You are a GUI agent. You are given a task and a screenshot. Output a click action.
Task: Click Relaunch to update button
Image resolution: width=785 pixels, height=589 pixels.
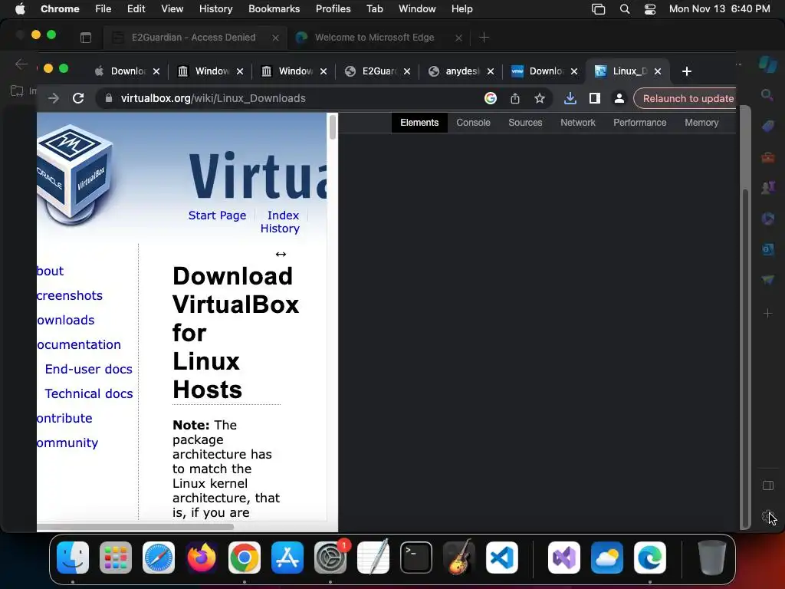coord(687,98)
